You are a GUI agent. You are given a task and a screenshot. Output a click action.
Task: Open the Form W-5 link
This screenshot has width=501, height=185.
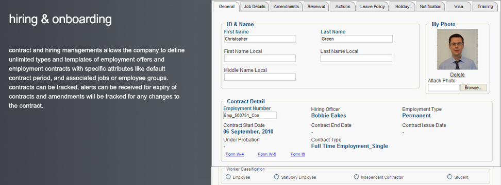coord(267,155)
